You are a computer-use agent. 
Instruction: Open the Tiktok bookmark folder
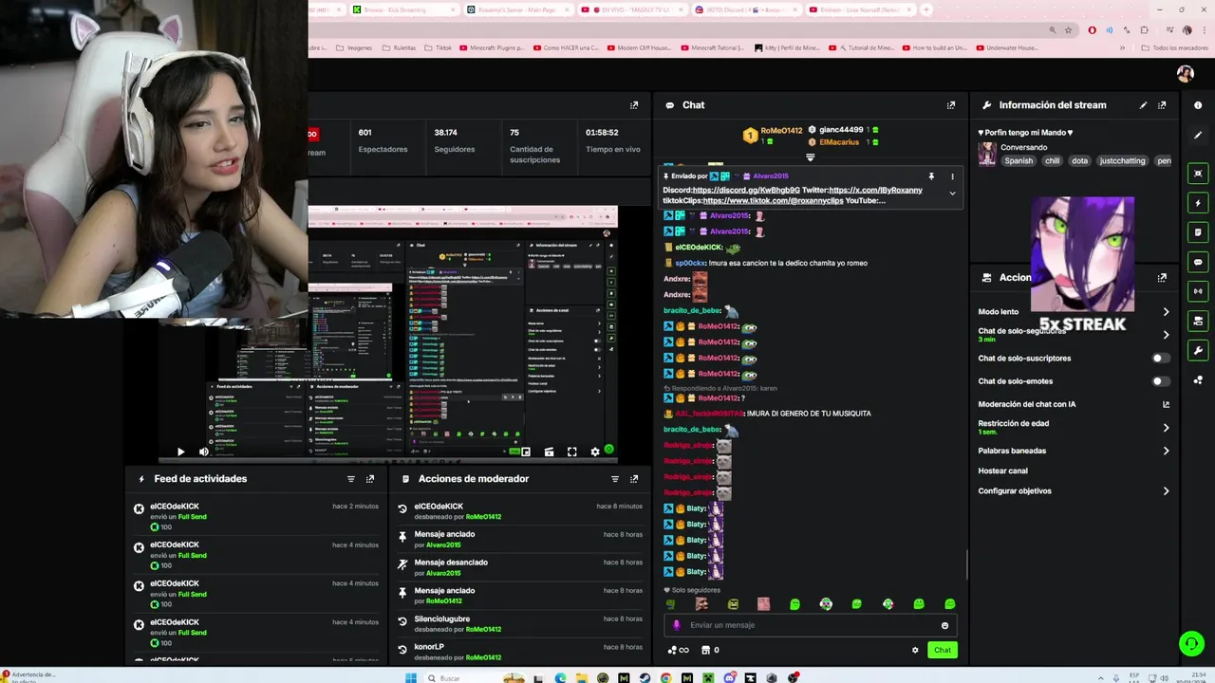coord(439,47)
